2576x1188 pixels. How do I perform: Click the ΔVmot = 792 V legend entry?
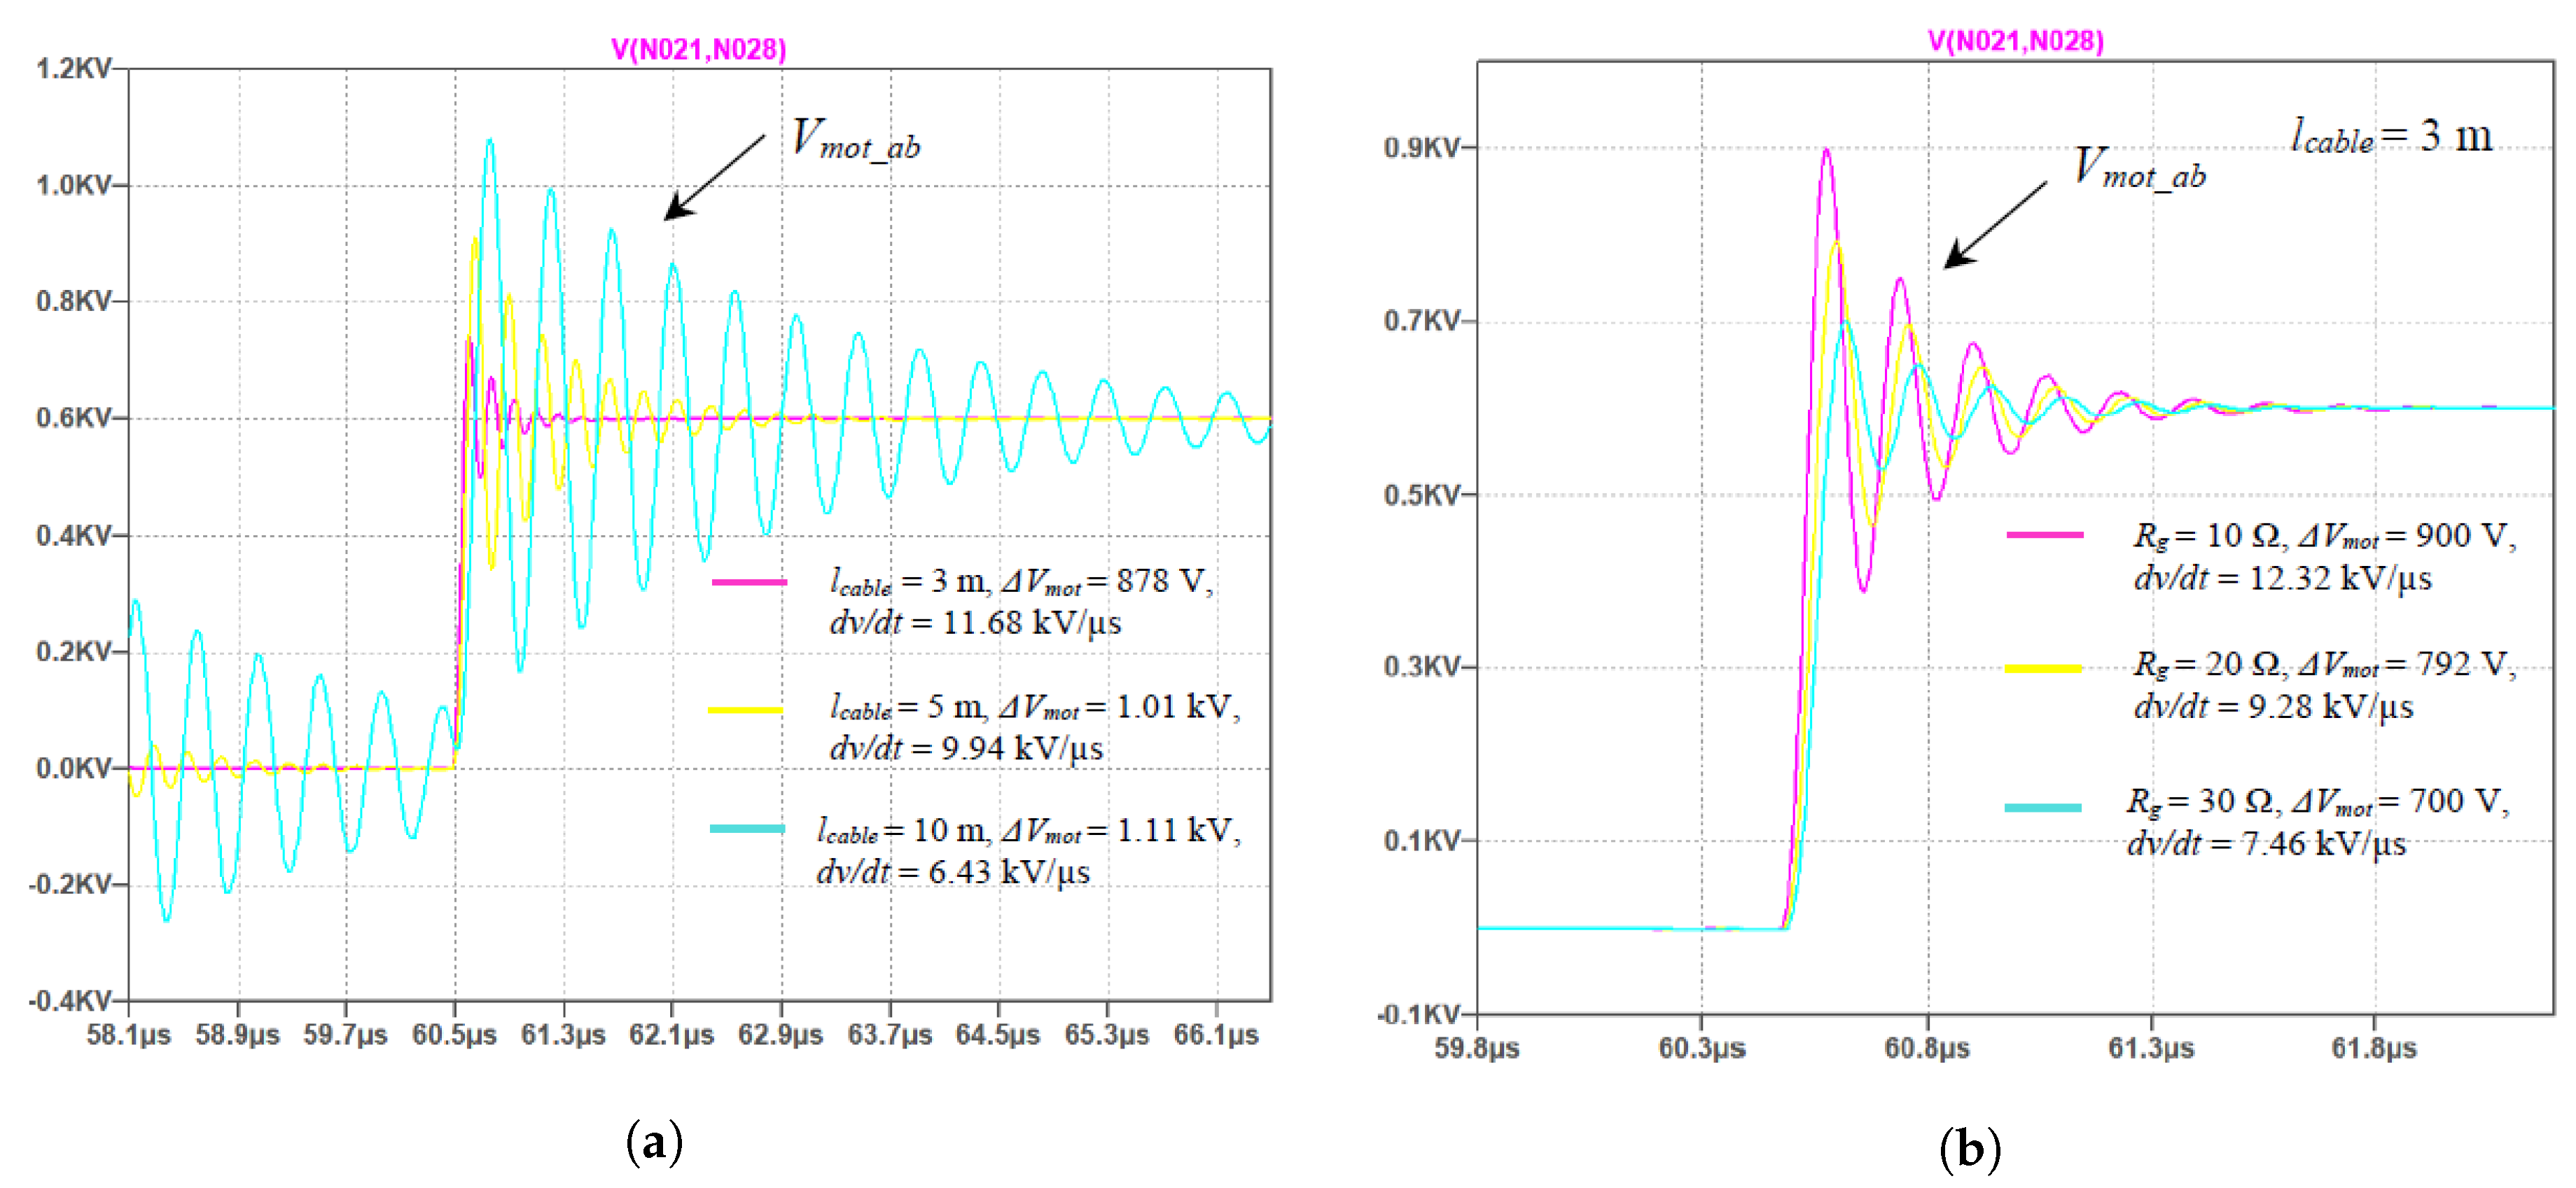[2407, 664]
